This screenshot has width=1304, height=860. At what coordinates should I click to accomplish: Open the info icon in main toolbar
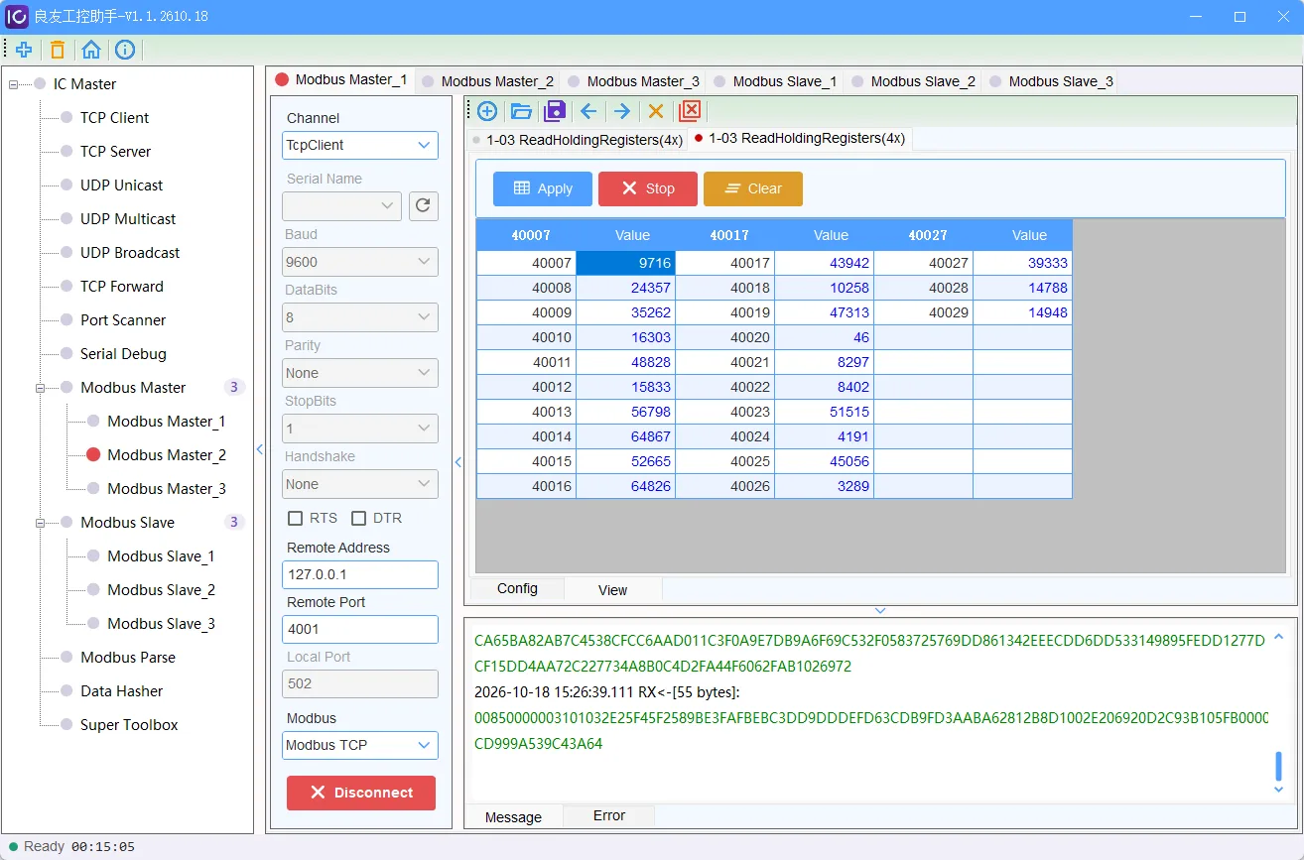click(x=125, y=50)
